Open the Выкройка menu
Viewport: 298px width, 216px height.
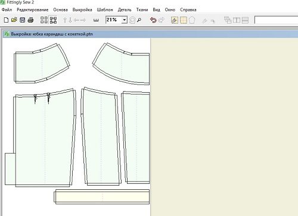[82, 10]
